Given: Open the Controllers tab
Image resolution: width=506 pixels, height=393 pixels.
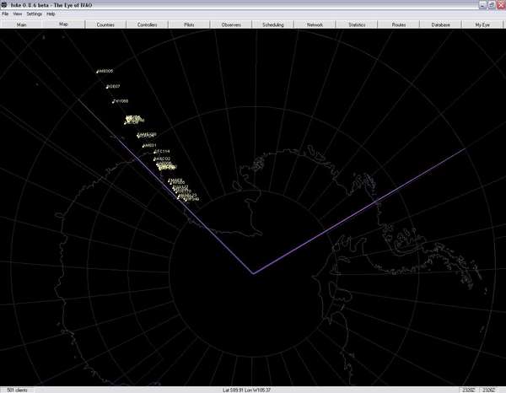Looking at the screenshot, I should point(147,25).
